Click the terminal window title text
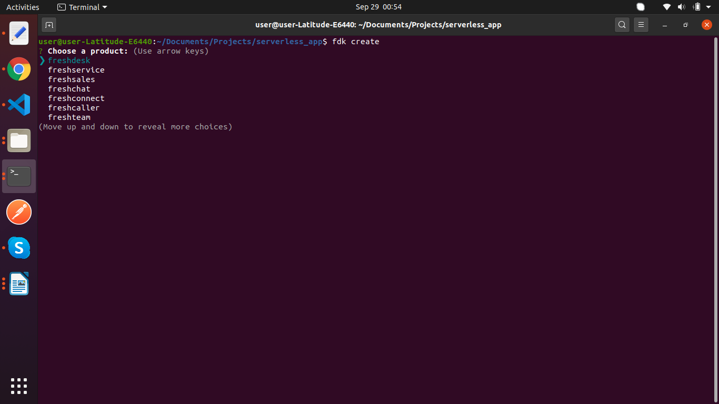This screenshot has width=719, height=404. tap(378, 25)
